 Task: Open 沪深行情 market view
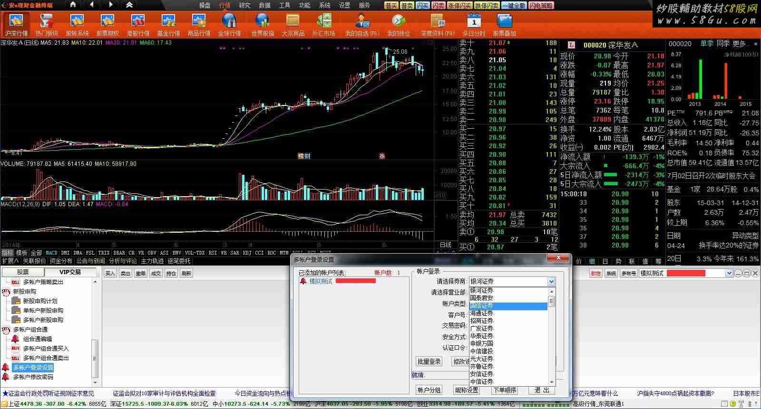coord(16,25)
